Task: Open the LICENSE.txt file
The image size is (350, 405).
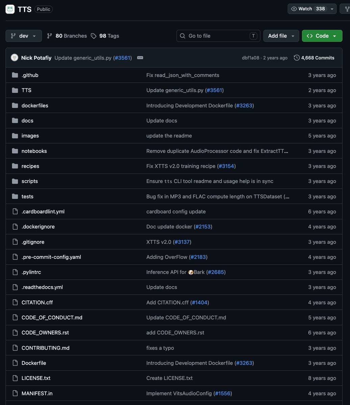Action: (36, 378)
